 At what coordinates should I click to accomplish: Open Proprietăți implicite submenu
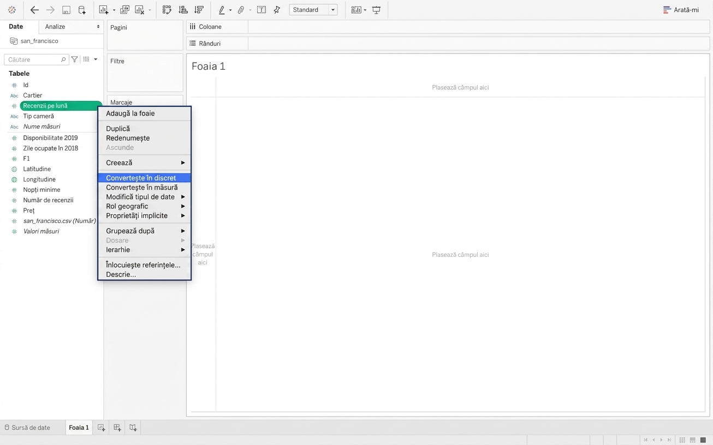tap(145, 215)
